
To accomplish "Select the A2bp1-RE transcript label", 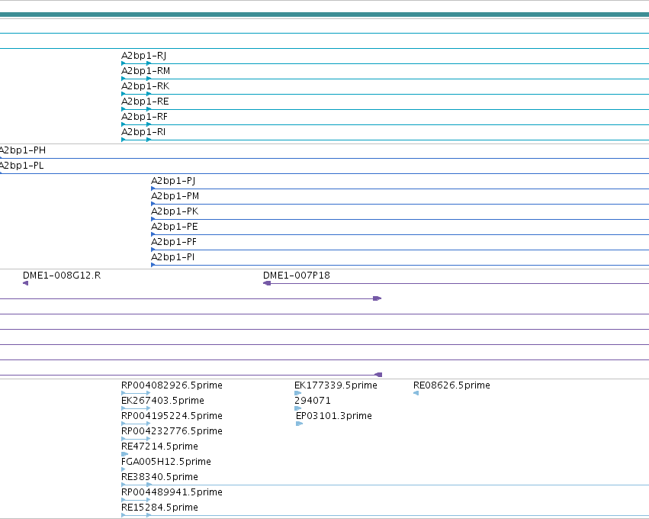I will pyautogui.click(x=145, y=102).
